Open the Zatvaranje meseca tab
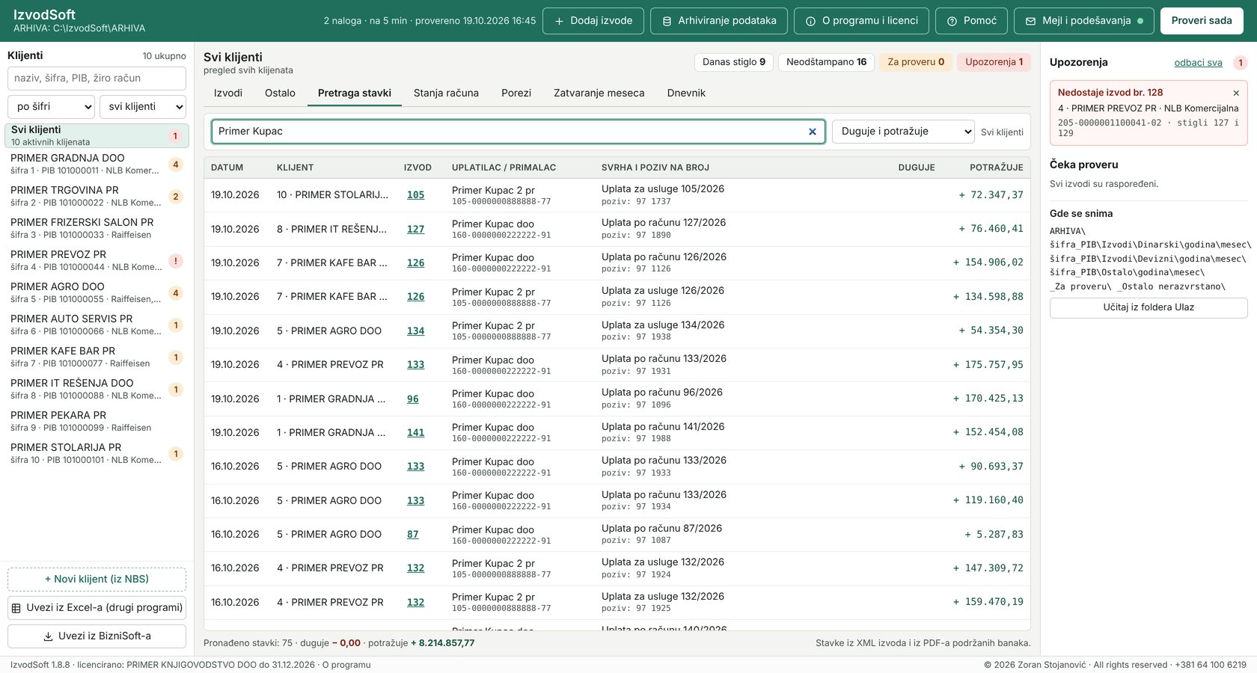The width and height of the screenshot is (1257, 673). point(599,93)
